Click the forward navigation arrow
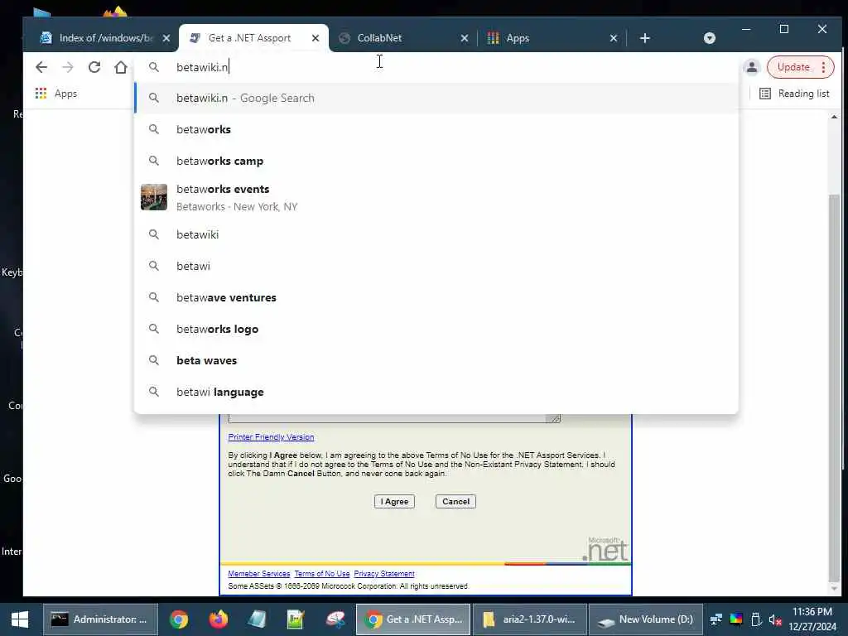 click(x=68, y=67)
